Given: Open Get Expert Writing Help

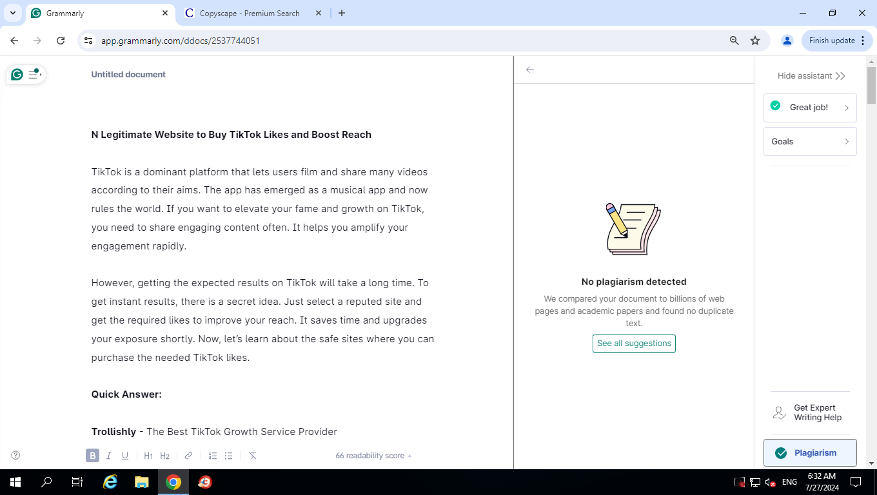Looking at the screenshot, I should point(810,412).
